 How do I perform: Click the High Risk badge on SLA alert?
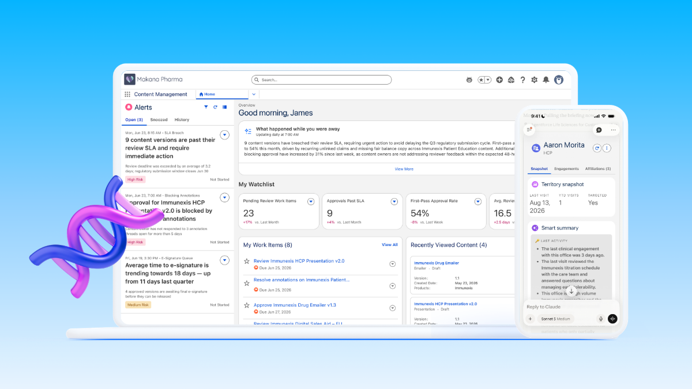tap(134, 179)
